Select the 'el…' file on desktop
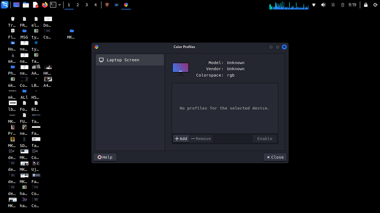Screen dimensions: 380x213 point(35,22)
